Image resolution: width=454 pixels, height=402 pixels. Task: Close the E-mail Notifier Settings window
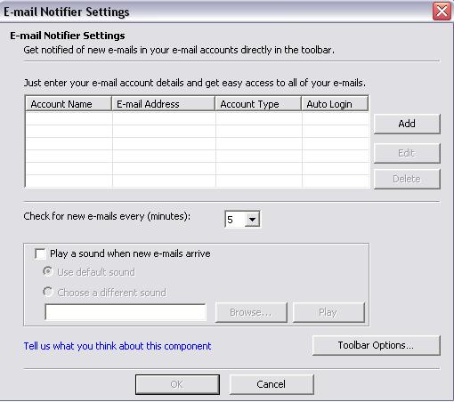tap(442, 12)
